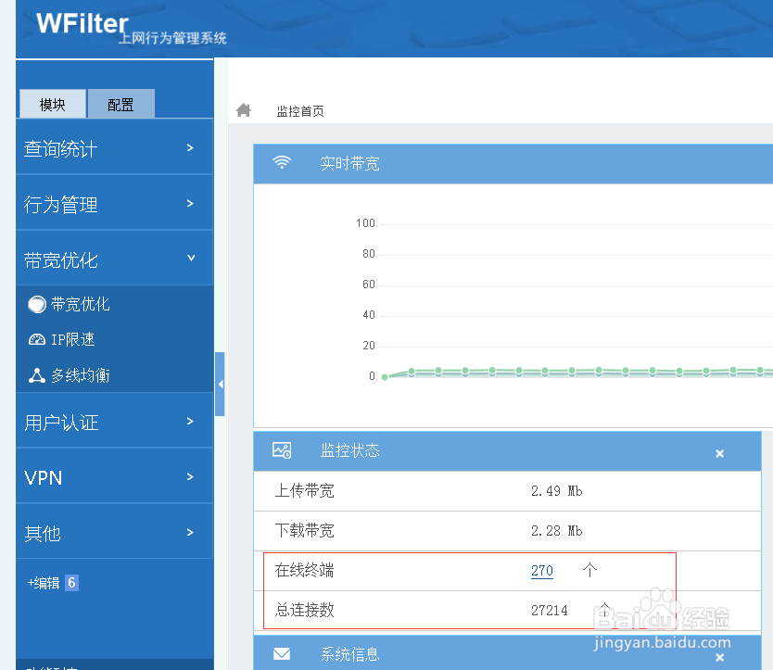
Task: Click the home icon in breadcrumb
Action: coord(243,110)
